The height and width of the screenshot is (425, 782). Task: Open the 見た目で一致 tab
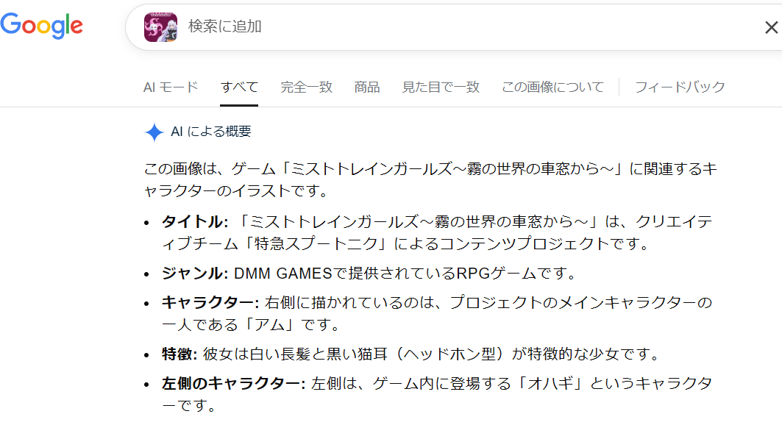click(x=441, y=87)
